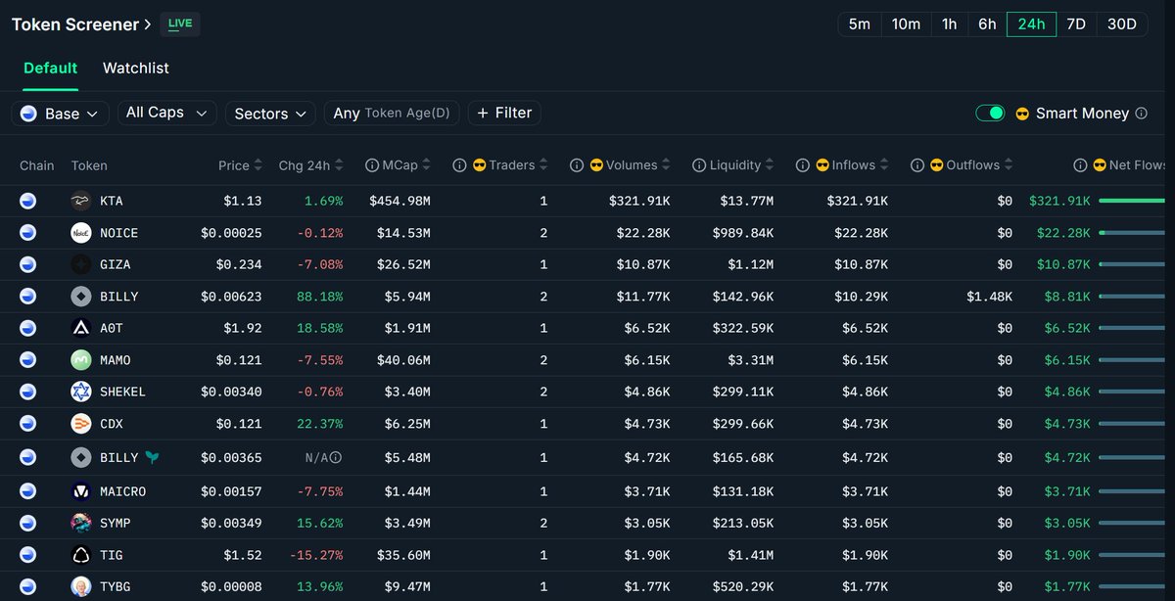
Task: Toggle the Smart Money switch off
Action: coord(990,114)
